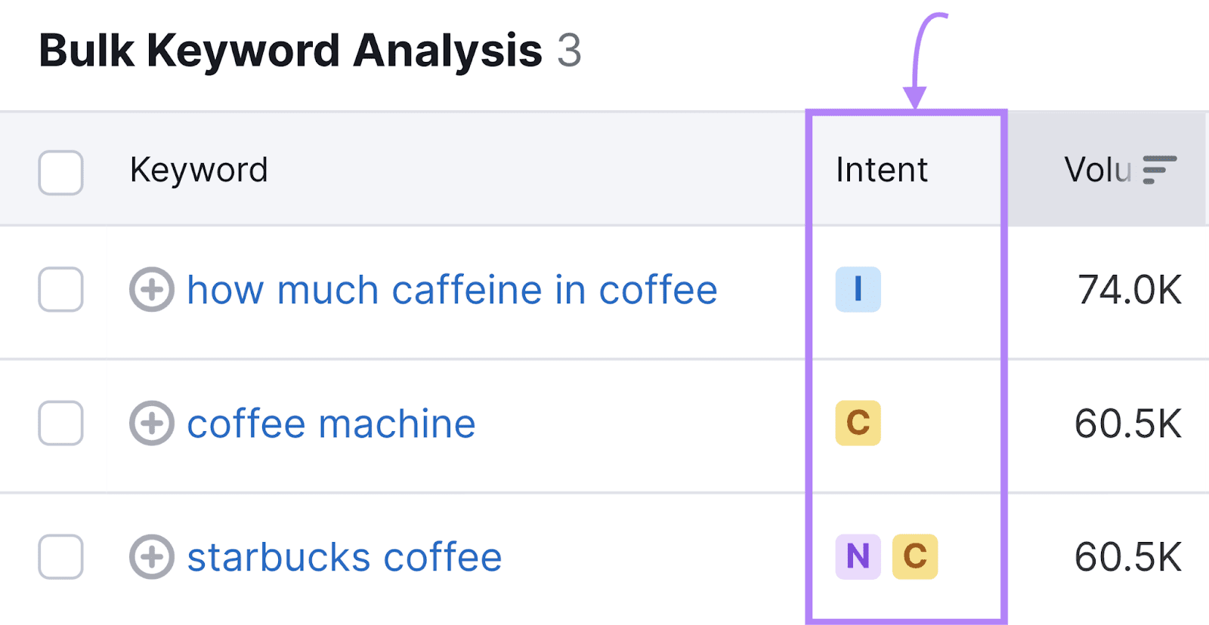Expand details for 'coffee machine'
The height and width of the screenshot is (625, 1209).
coord(151,423)
